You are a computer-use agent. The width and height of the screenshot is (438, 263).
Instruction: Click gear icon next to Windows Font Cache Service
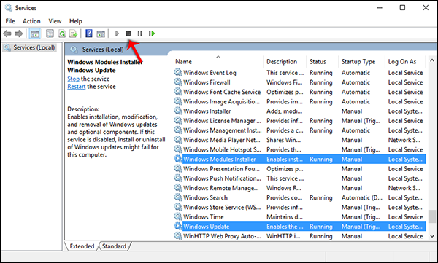tap(178, 92)
